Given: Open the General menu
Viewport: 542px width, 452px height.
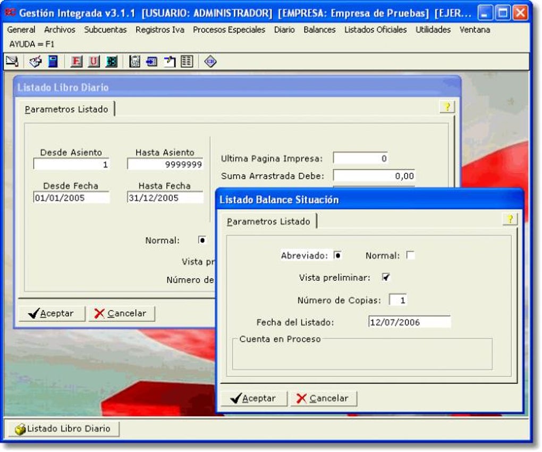Looking at the screenshot, I should click(21, 30).
